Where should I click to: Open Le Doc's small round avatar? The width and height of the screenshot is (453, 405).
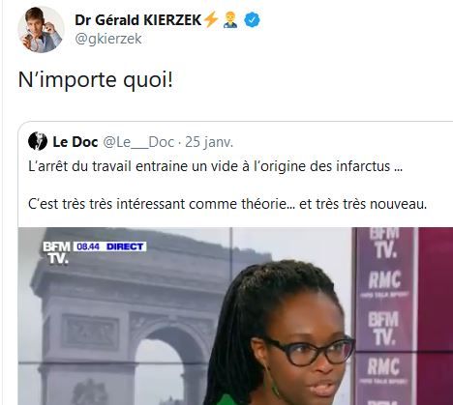point(38,141)
